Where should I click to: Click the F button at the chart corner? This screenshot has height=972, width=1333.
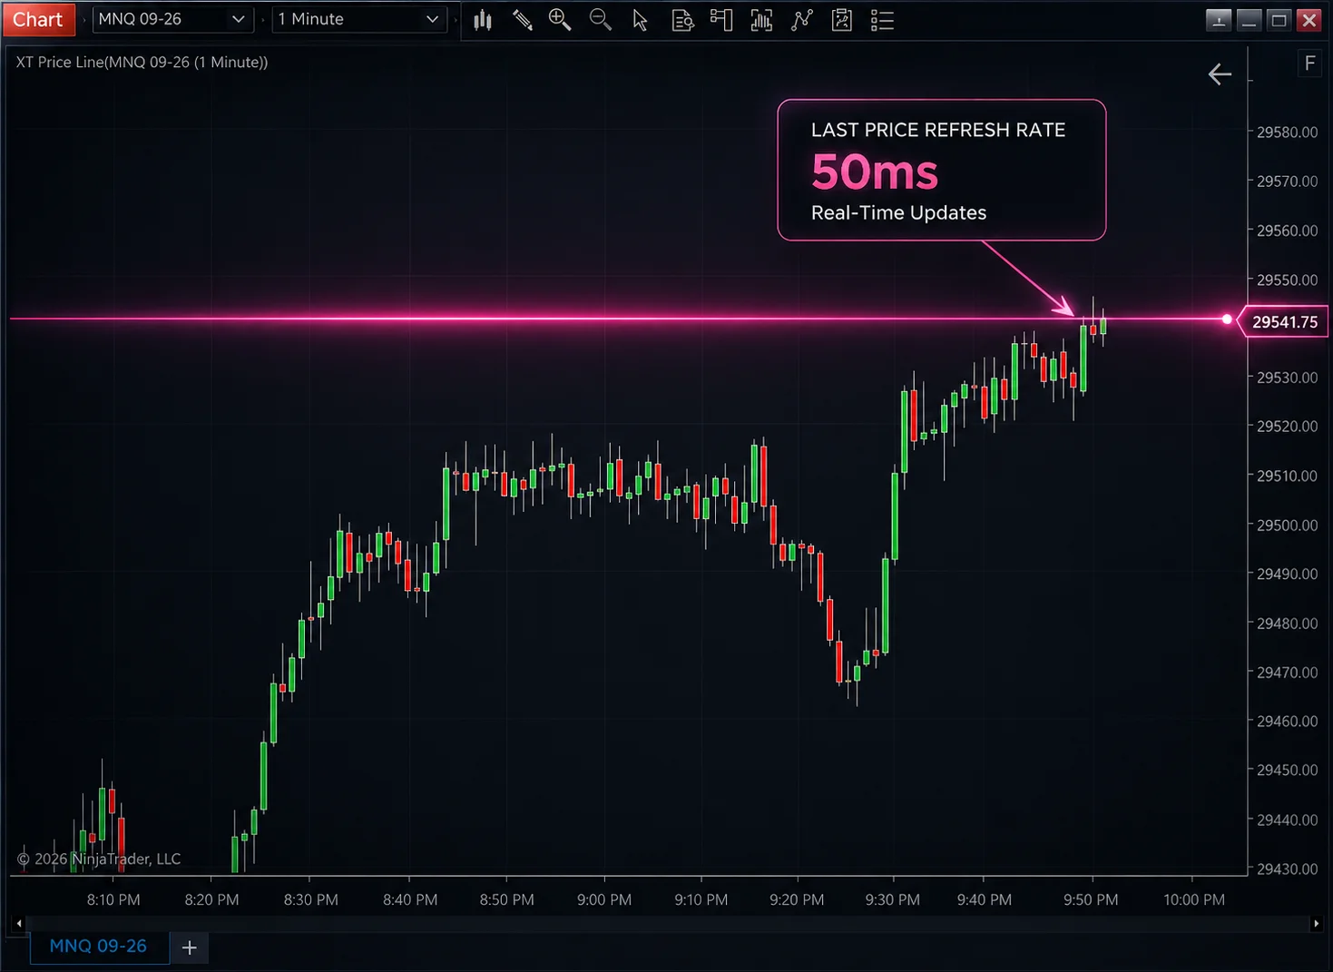point(1309,63)
